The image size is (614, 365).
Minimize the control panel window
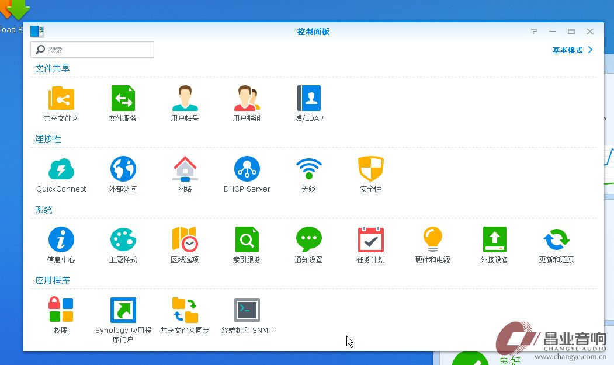(x=553, y=32)
